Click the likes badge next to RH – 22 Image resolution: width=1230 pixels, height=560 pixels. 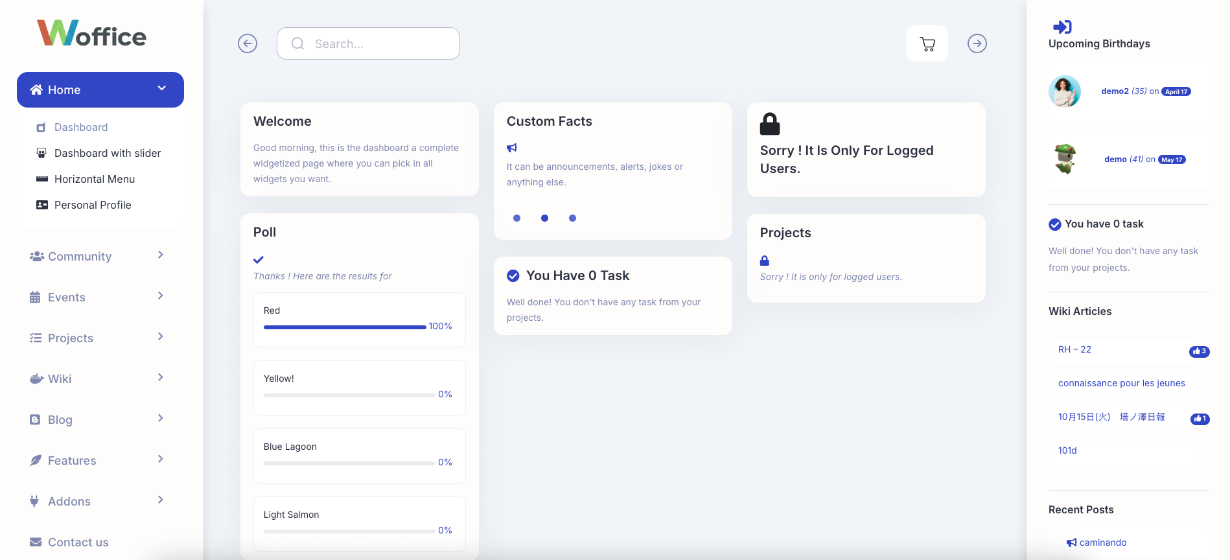1200,351
